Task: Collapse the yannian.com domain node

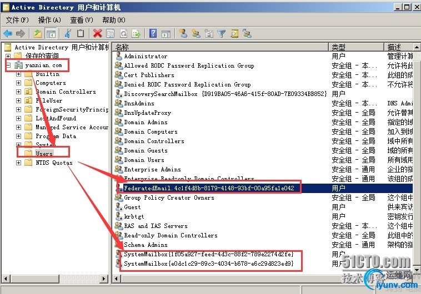Action: point(8,65)
